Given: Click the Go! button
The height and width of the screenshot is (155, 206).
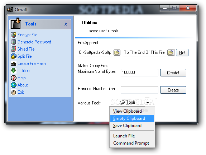Looking at the screenshot, I should 182,53.
